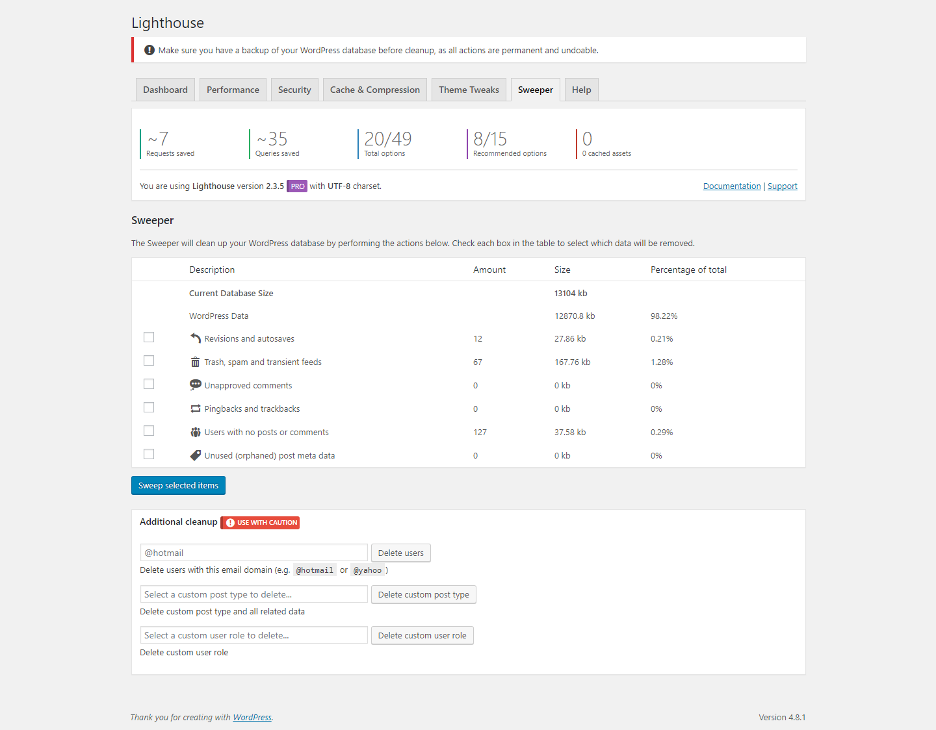The width and height of the screenshot is (936, 730).
Task: Click the 98.22% WordPress Data percentage
Action: (x=664, y=316)
